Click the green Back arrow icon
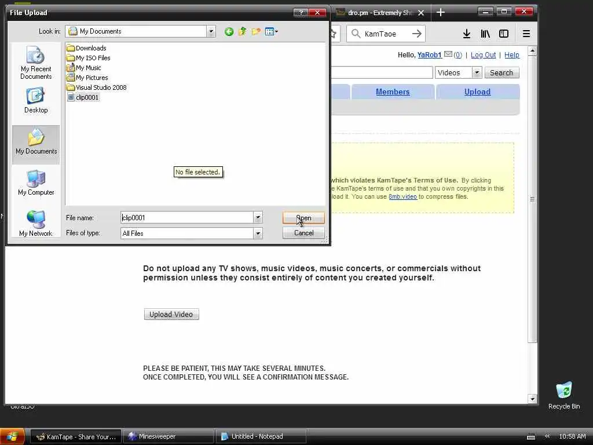The width and height of the screenshot is (593, 445). [x=229, y=32]
